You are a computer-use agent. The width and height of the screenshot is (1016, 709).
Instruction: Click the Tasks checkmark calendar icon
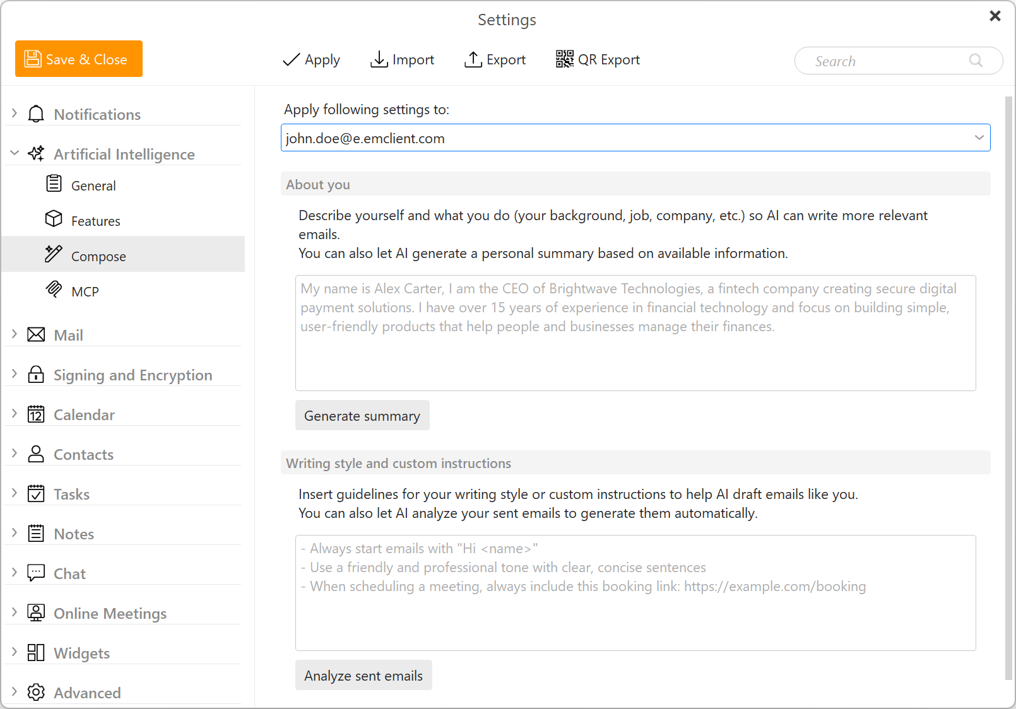coord(36,493)
